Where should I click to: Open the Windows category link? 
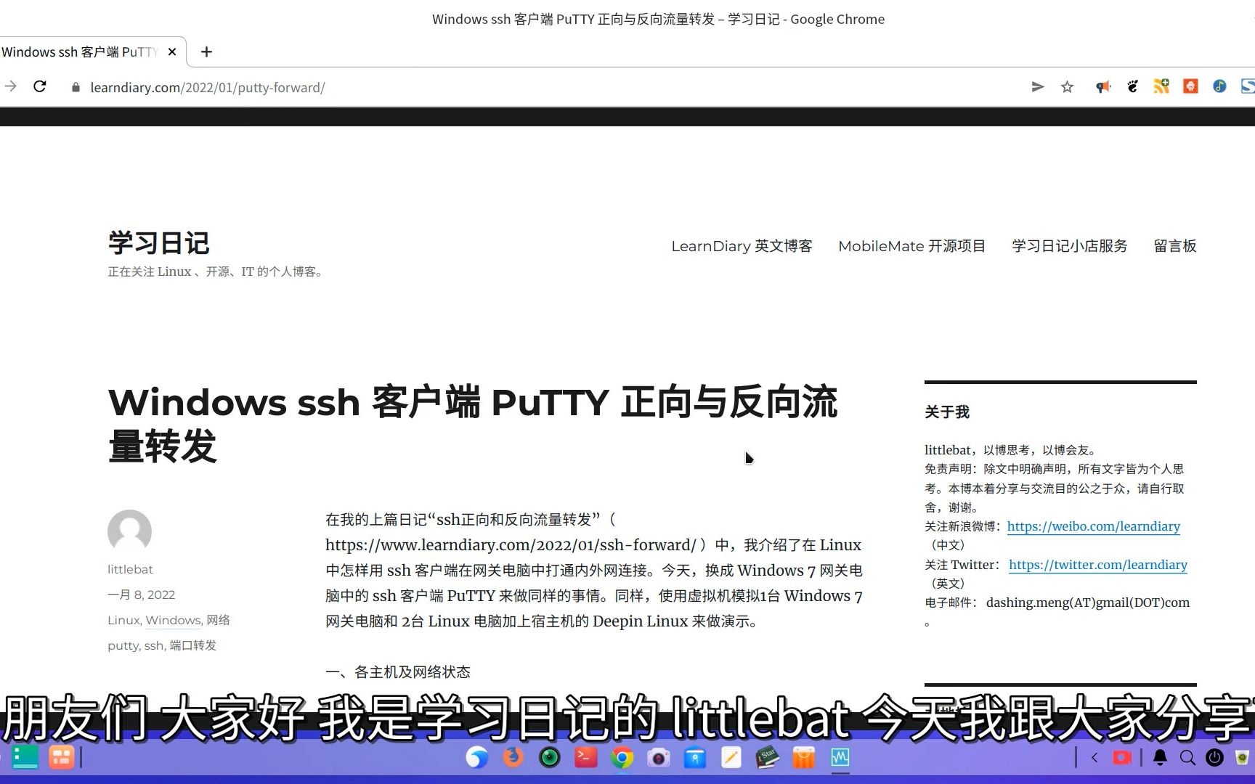[x=173, y=620]
